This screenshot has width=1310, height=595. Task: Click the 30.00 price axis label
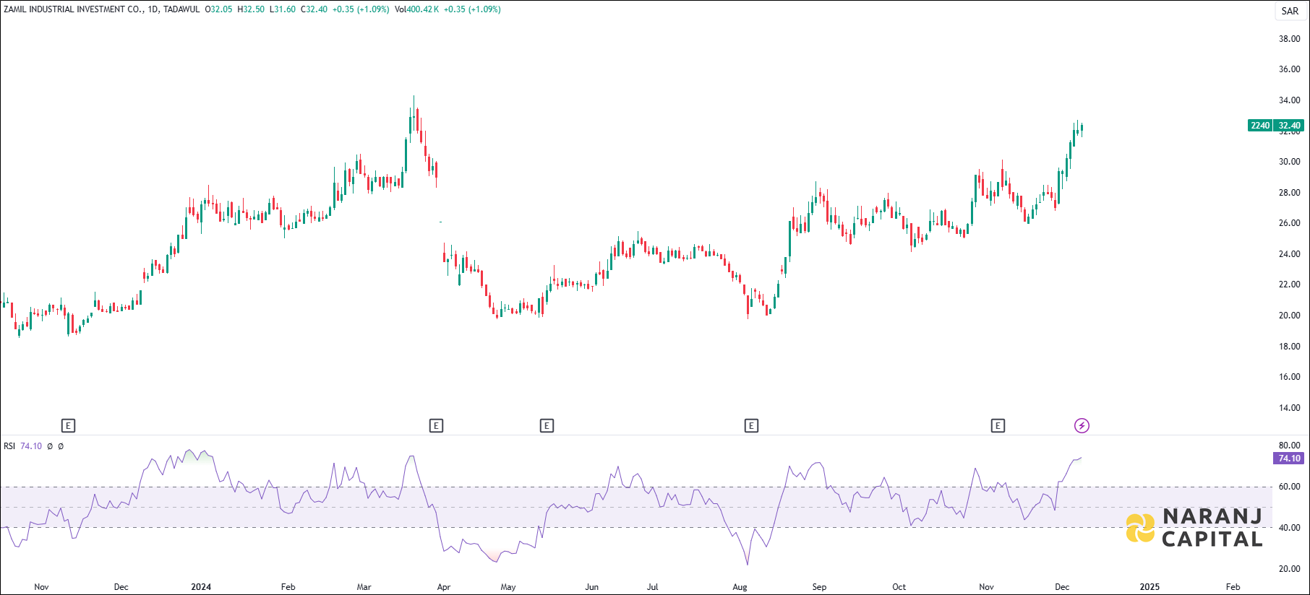[x=1289, y=162]
